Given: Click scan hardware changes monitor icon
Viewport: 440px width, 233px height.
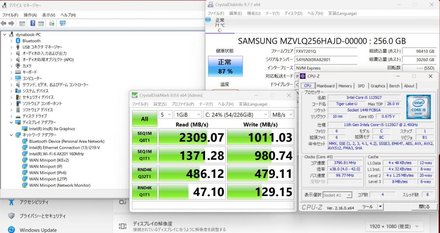Looking at the screenshot, I should (62, 23).
